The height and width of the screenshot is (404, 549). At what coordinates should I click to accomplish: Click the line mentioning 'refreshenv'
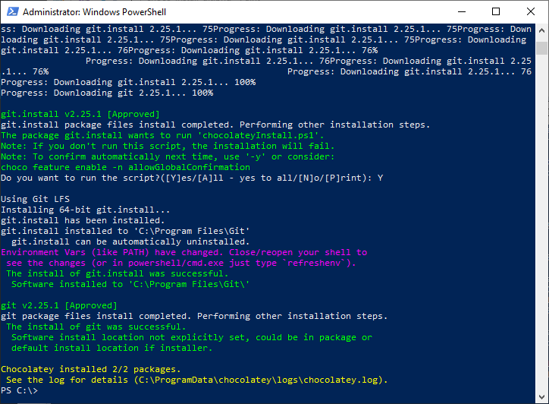(181, 263)
